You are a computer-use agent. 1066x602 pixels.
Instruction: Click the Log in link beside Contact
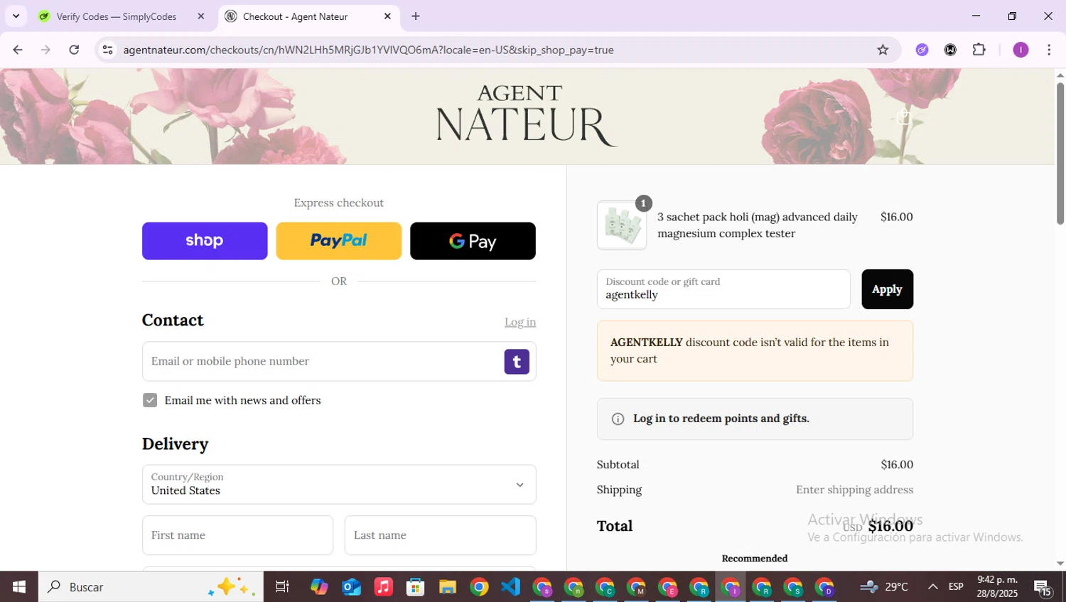tap(520, 322)
